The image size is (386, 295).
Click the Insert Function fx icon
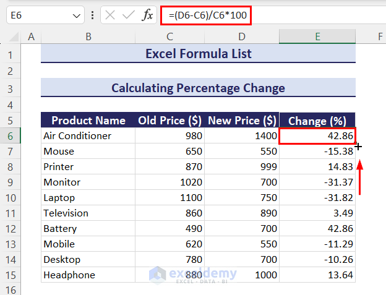click(x=147, y=15)
